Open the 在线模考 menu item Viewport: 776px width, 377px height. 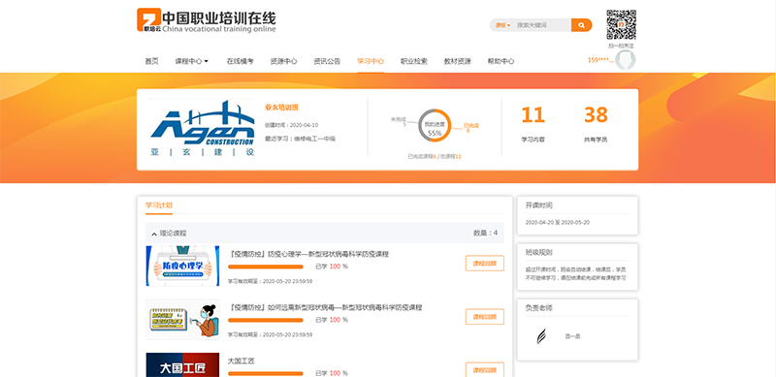(x=240, y=61)
